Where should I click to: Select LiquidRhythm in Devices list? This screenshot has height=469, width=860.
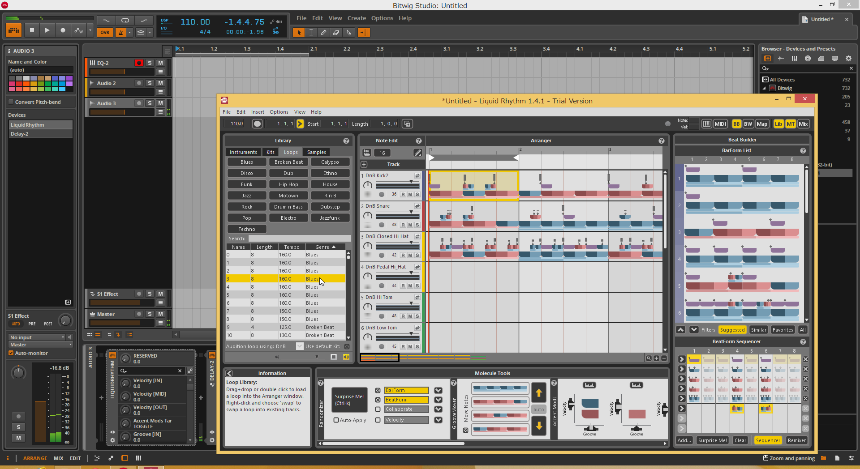pyautogui.click(x=41, y=125)
